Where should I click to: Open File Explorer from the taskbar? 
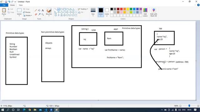click(x=35, y=110)
